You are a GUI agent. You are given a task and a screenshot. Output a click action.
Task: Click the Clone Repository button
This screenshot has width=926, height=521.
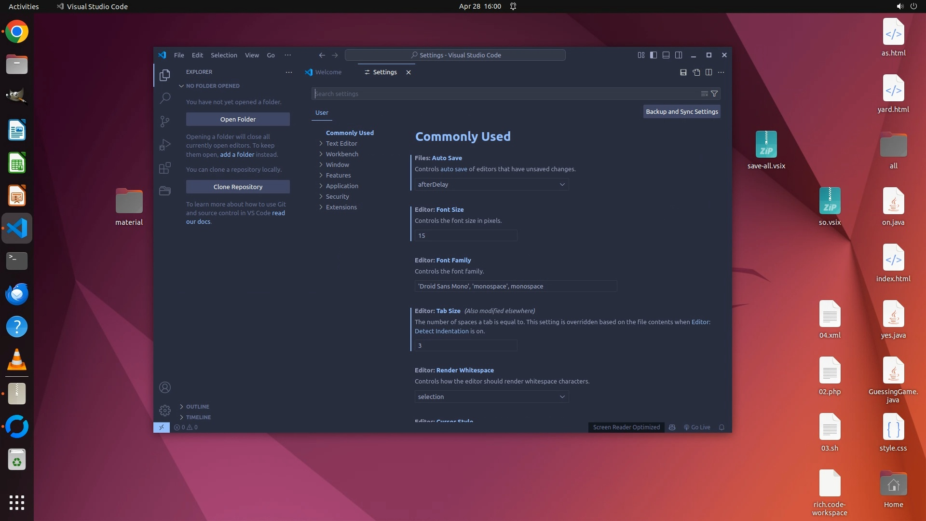[x=238, y=187]
